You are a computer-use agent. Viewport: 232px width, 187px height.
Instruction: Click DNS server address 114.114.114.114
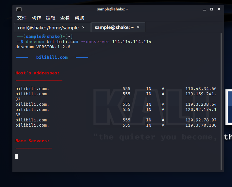[132, 42]
